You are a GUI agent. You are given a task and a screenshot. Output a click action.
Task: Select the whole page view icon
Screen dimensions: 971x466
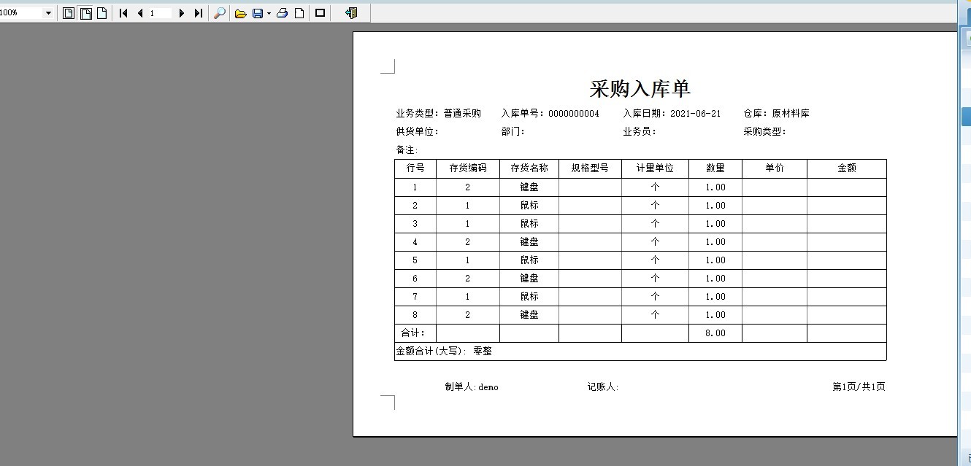point(69,13)
